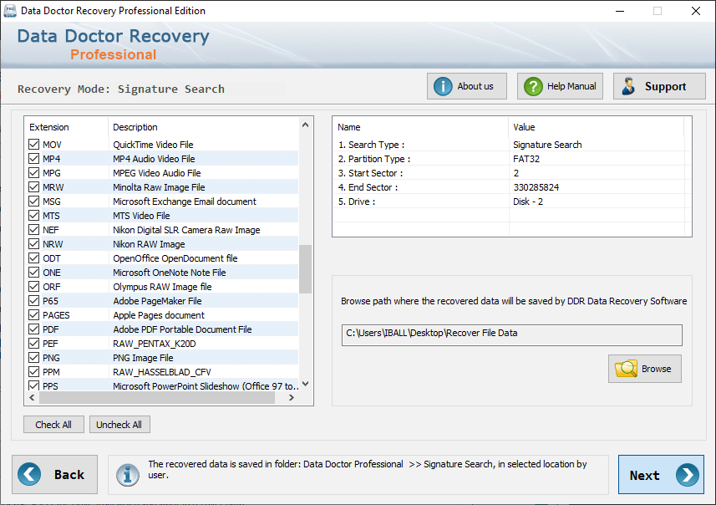This screenshot has height=505, width=716.
Task: Uncheck the MOV extension checkbox
Action: click(33, 145)
